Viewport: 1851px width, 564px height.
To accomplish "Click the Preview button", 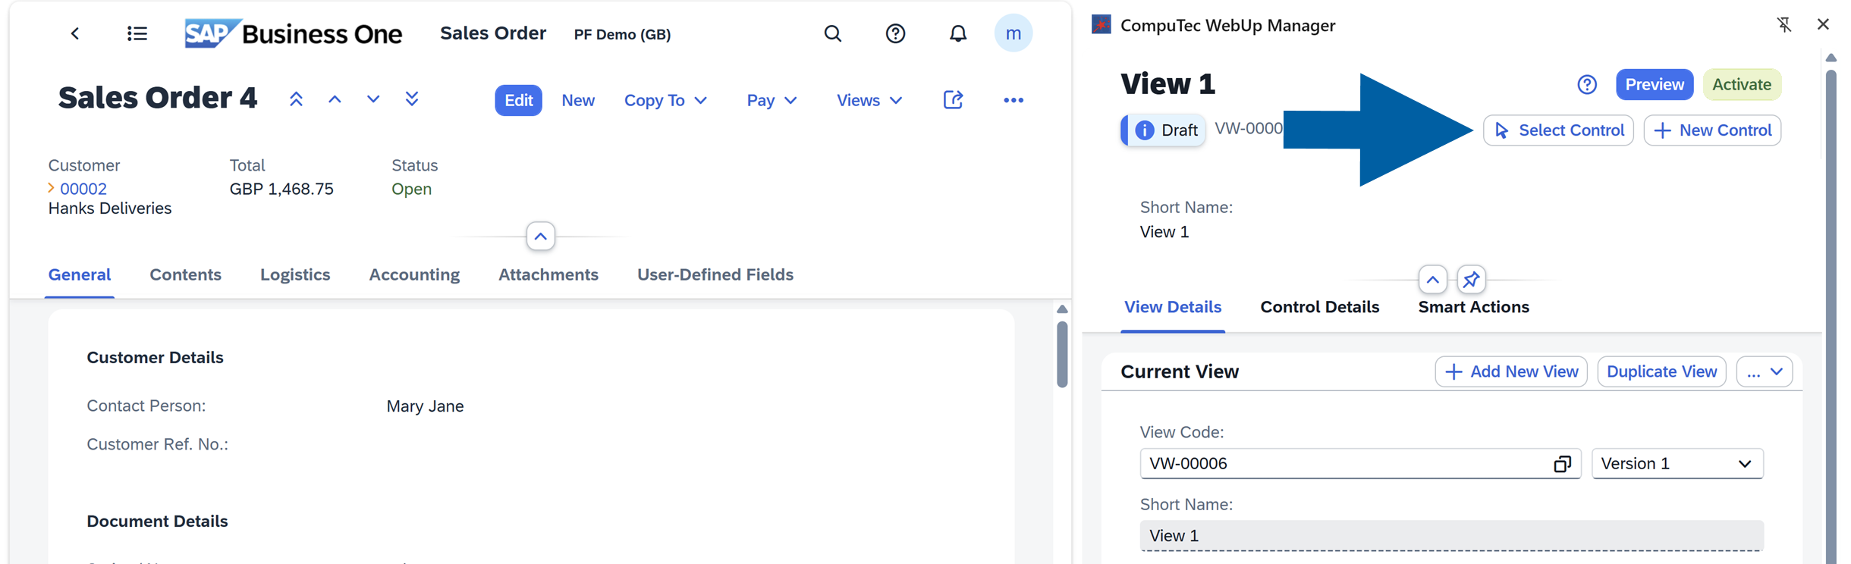I will (x=1655, y=84).
